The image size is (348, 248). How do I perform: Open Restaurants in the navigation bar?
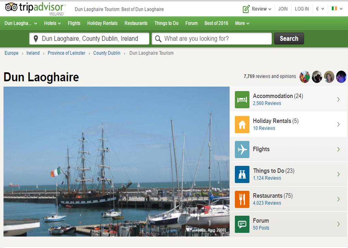click(136, 23)
